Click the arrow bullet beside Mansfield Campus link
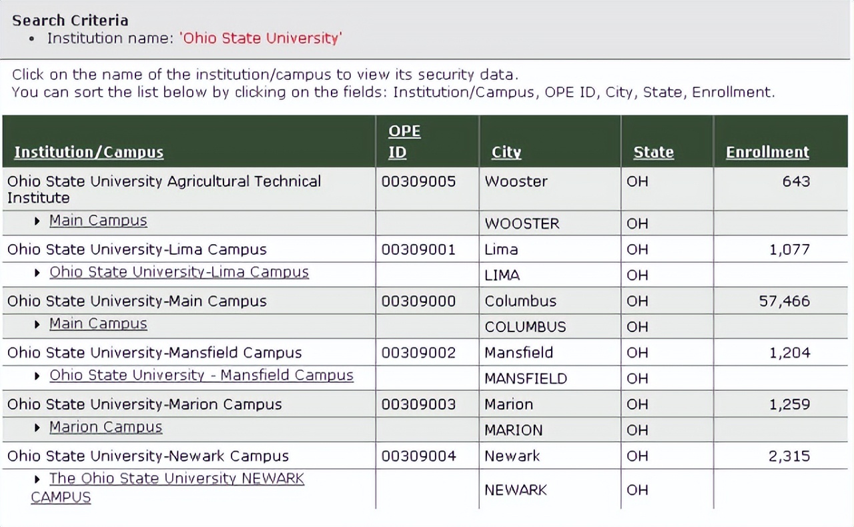 37,376
